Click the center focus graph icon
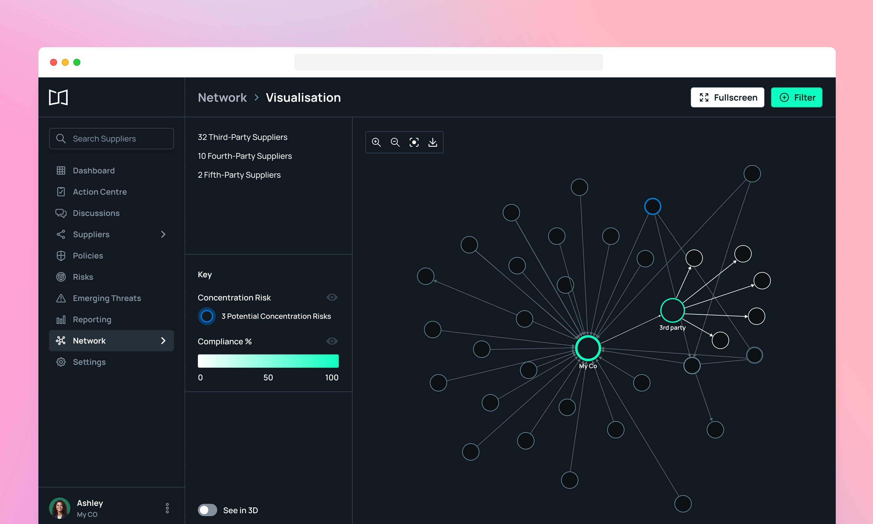The height and width of the screenshot is (524, 873). [x=414, y=142]
